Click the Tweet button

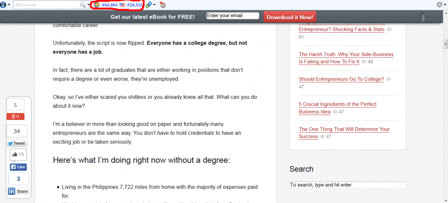click(x=17, y=143)
